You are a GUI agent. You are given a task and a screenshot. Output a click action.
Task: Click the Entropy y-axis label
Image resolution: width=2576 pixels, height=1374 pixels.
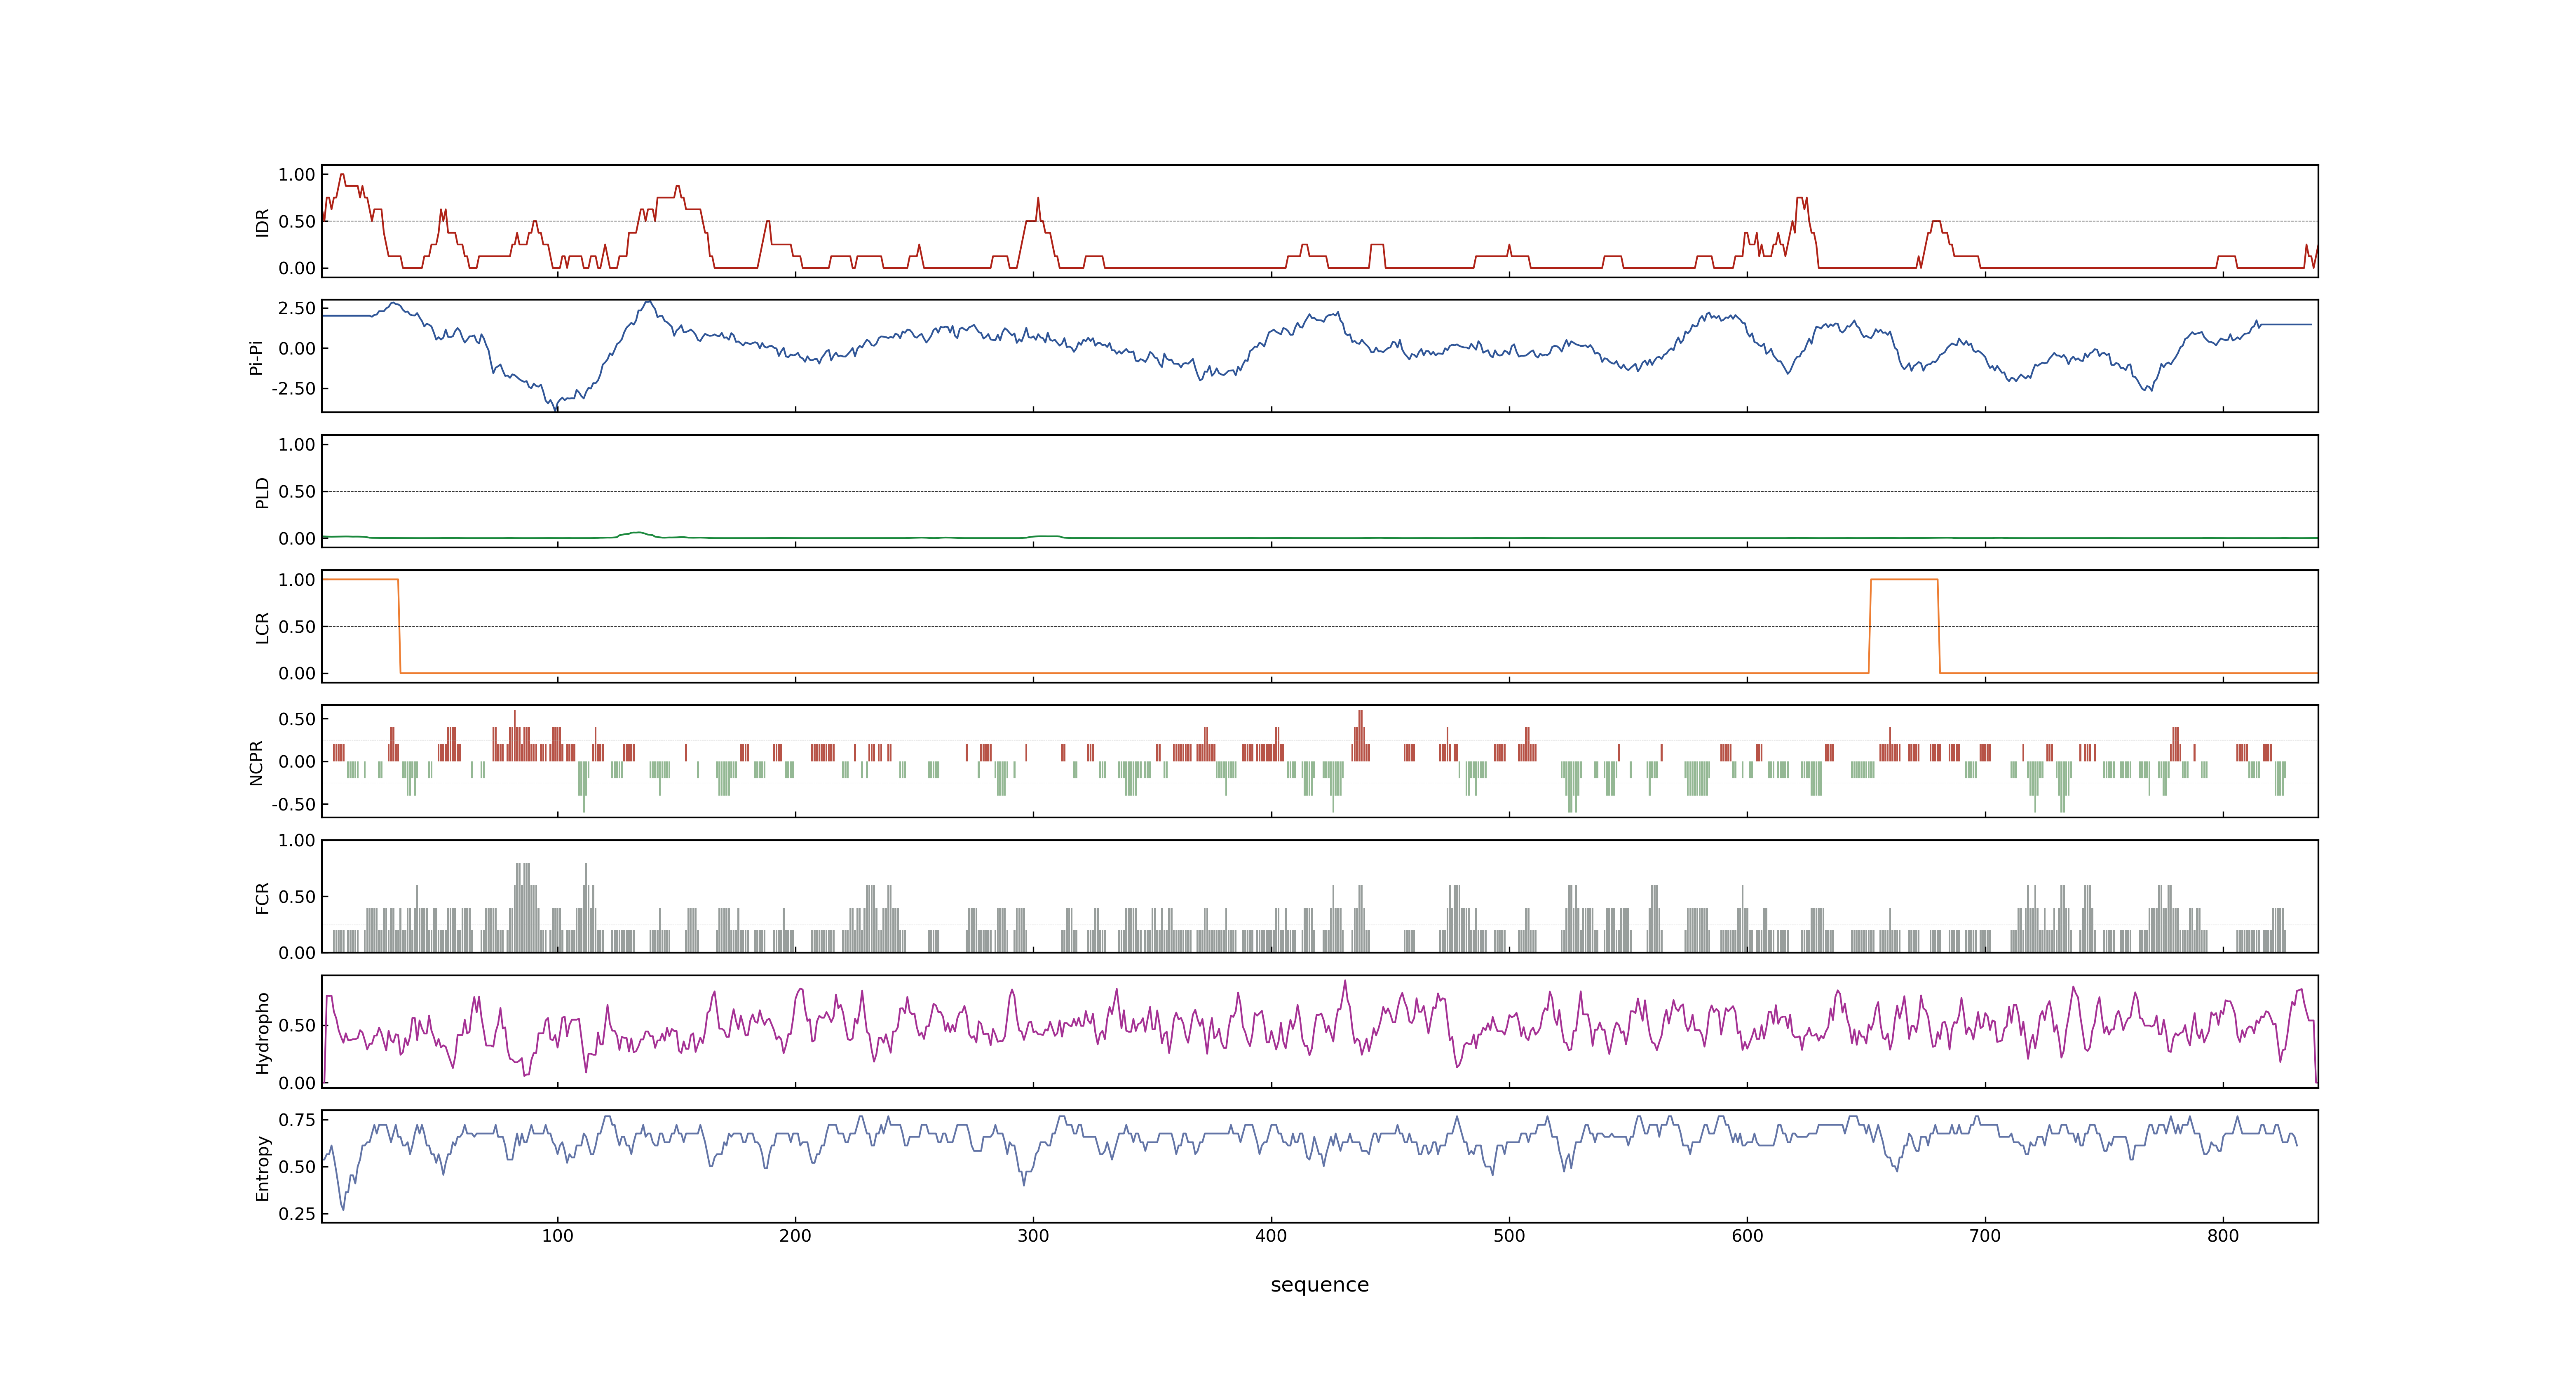[x=263, y=1168]
